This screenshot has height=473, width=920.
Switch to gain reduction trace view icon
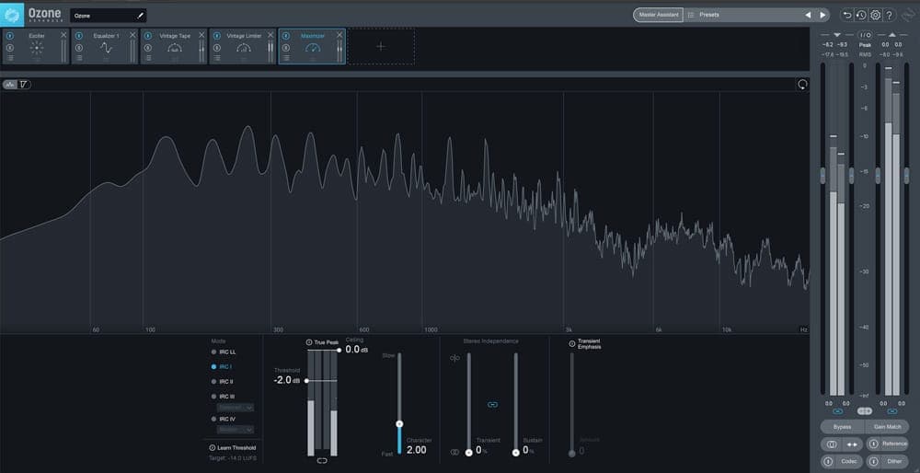24,85
